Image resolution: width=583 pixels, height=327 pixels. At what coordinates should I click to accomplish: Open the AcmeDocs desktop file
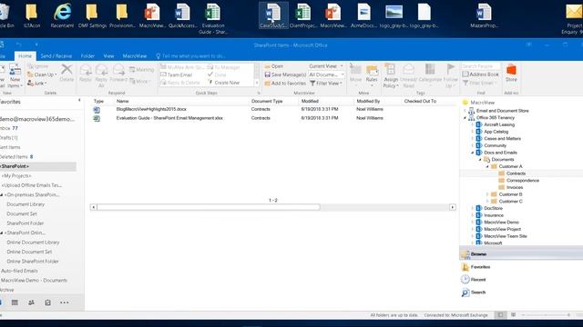[x=363, y=15]
